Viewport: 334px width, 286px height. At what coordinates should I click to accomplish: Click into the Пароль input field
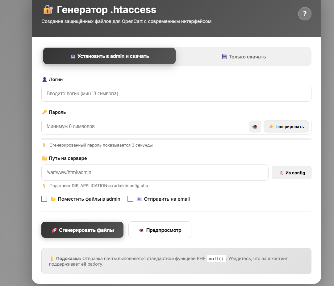[x=145, y=126]
